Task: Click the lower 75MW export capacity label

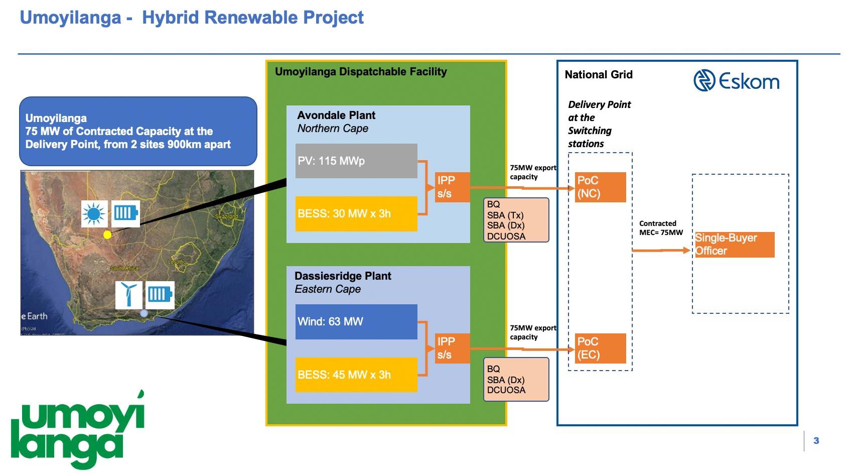Action: click(x=533, y=332)
